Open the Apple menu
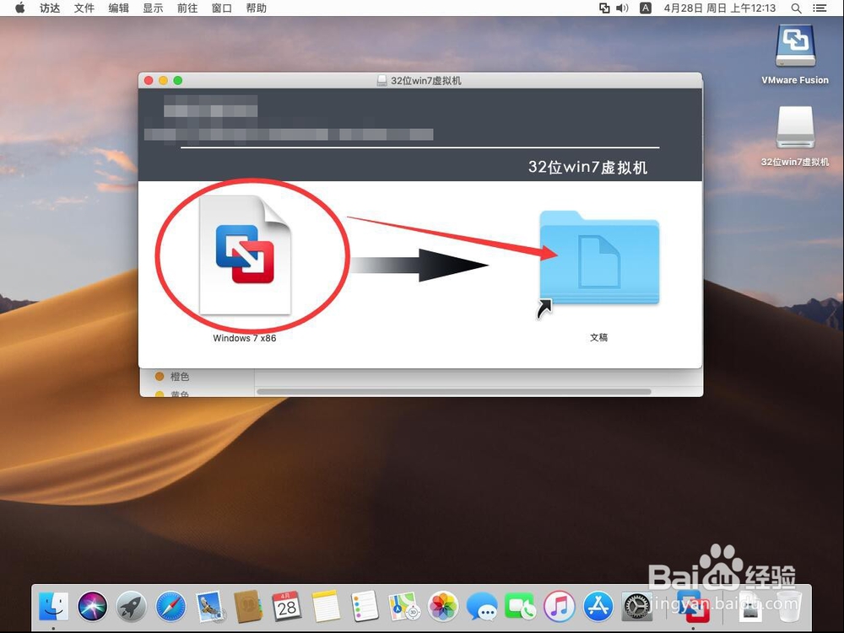Screen dimensions: 844x633 (20, 8)
